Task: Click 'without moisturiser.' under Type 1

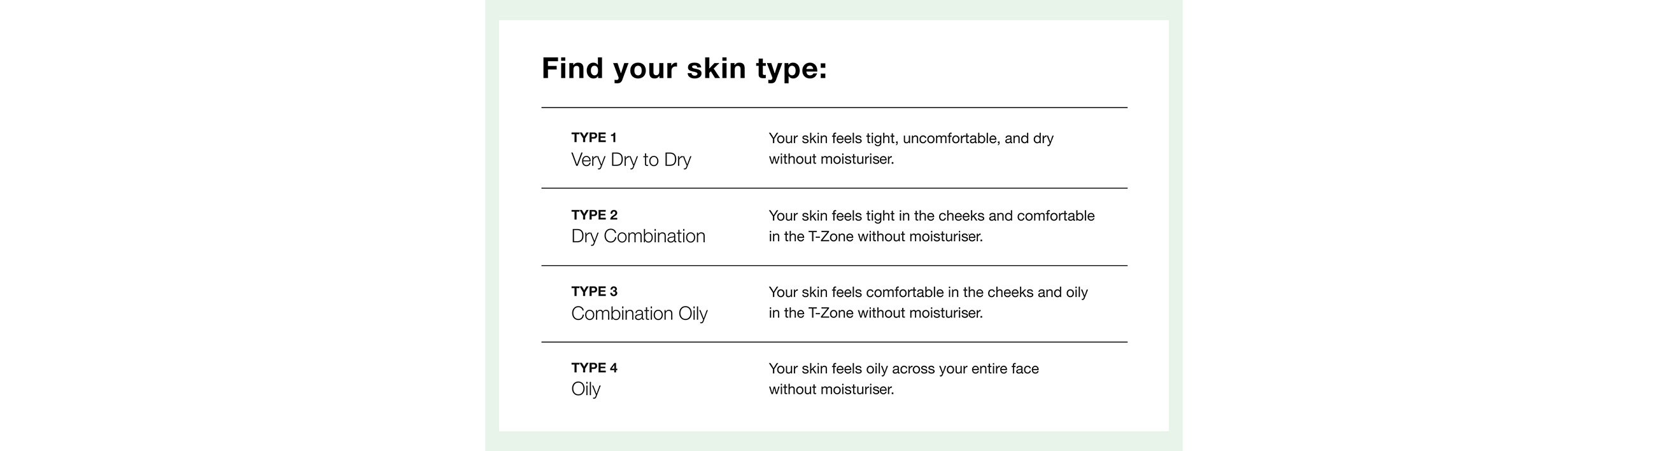Action: [x=831, y=159]
